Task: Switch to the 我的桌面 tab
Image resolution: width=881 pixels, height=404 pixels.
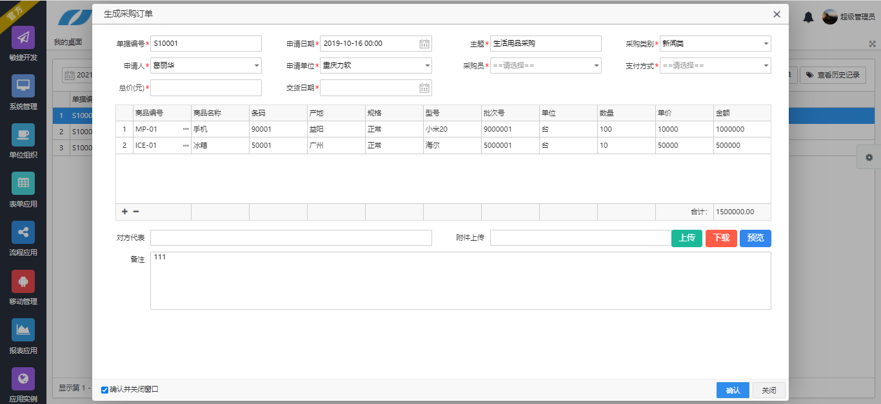Action: 68,41
